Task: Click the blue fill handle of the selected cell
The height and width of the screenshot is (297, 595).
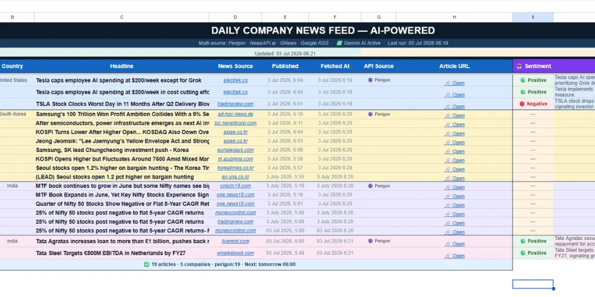Action: (x=553, y=289)
